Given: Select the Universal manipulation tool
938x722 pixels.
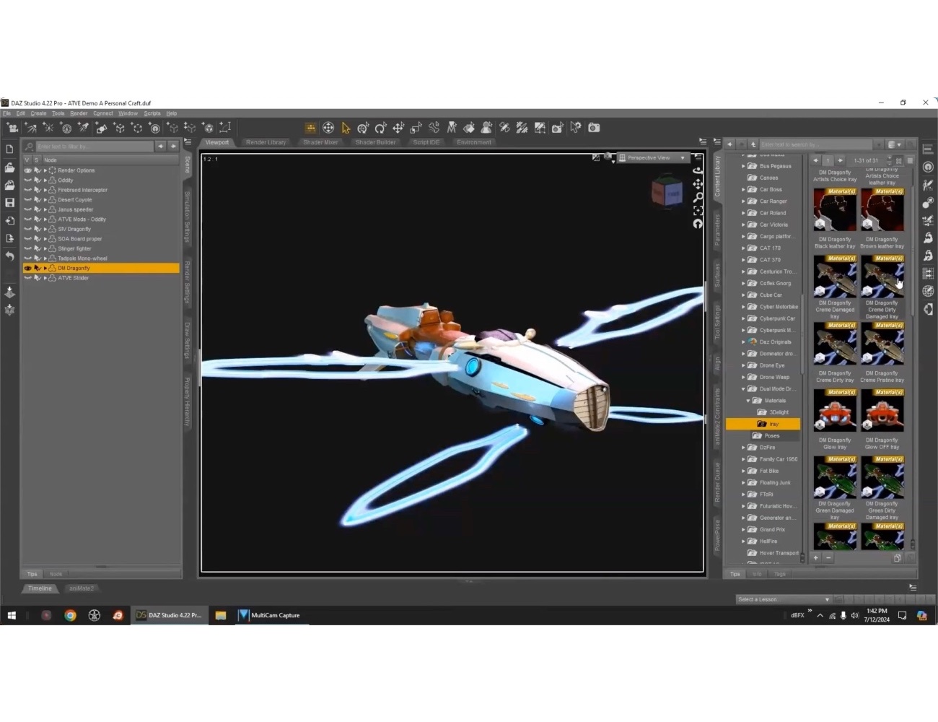Looking at the screenshot, I should tap(328, 128).
